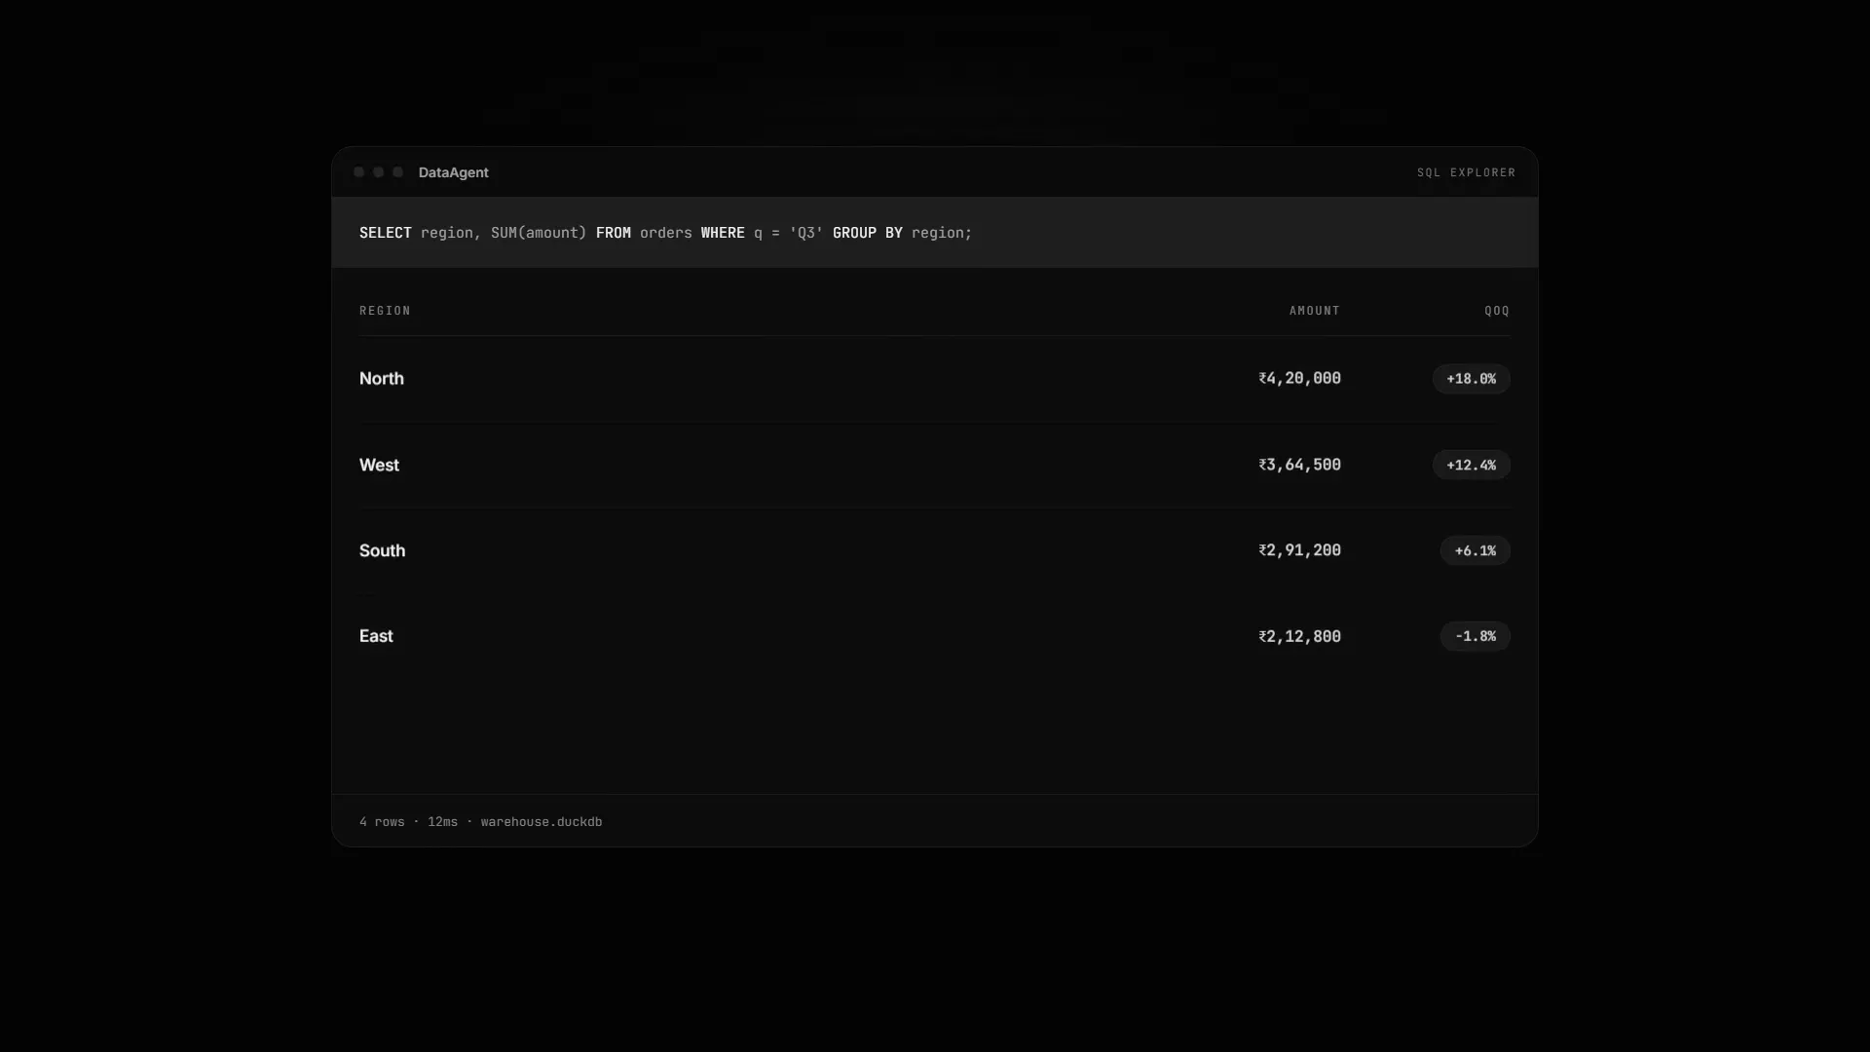Click the +6.1% QoQ badge

point(1475,550)
